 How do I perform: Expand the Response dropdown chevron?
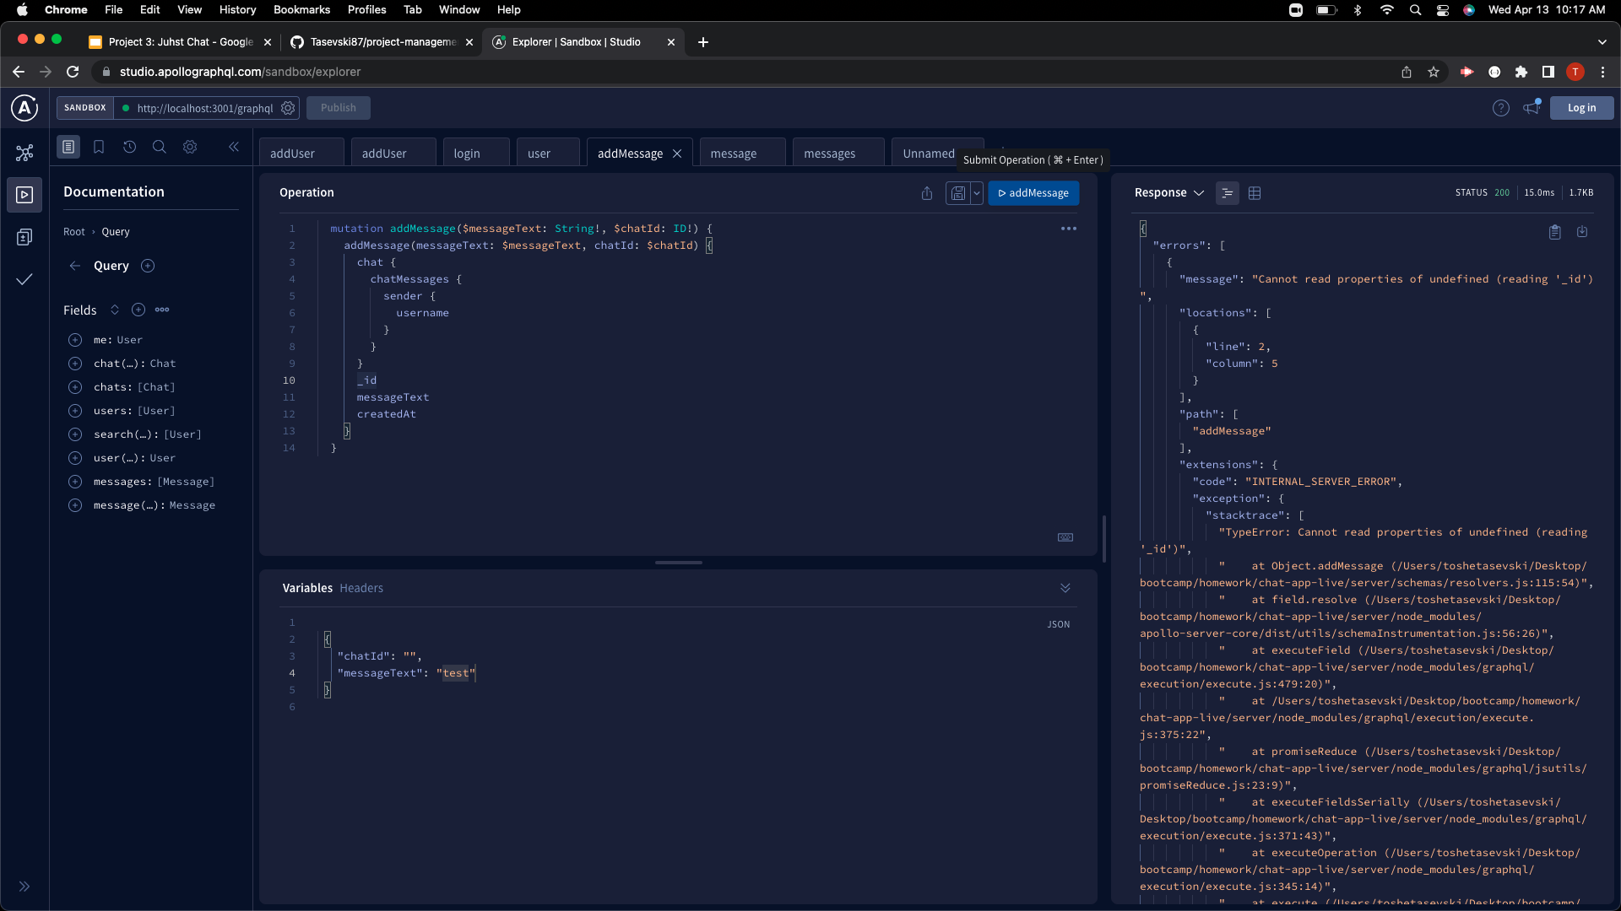(1199, 193)
